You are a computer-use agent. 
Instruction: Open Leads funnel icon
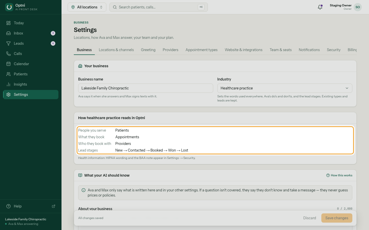pos(8,43)
